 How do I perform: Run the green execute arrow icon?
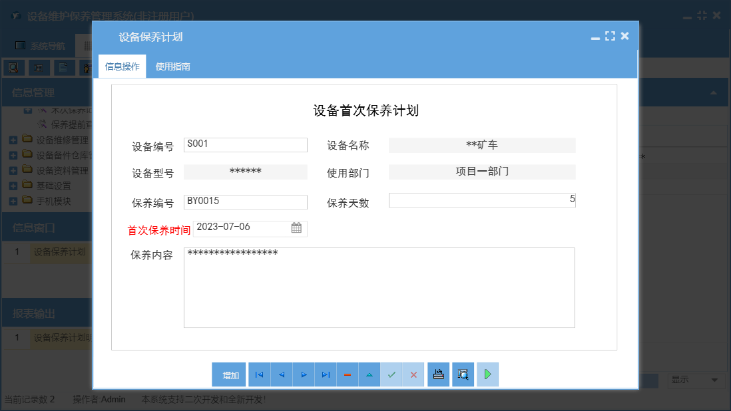[487, 374]
